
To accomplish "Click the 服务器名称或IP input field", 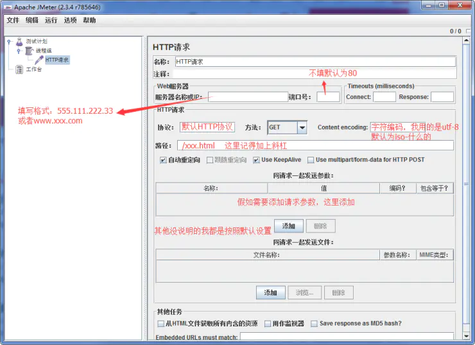I will point(248,97).
